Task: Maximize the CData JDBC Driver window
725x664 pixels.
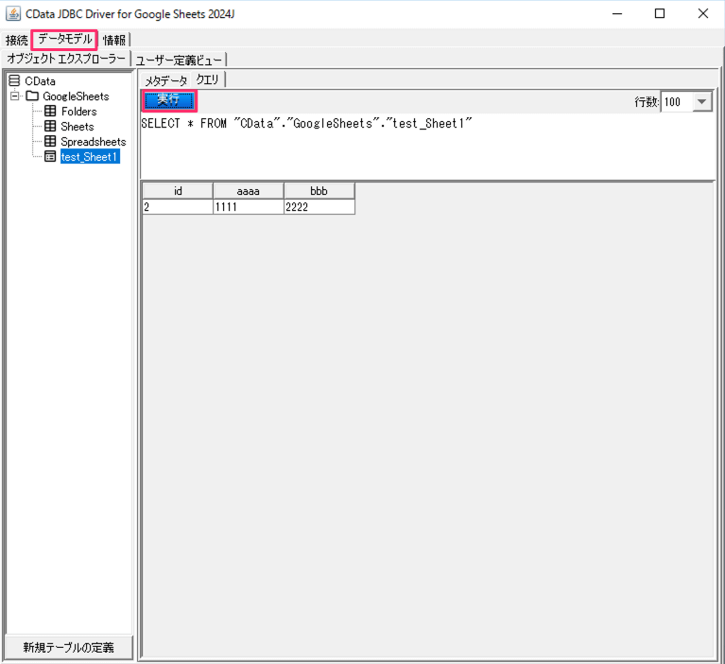Action: pos(660,14)
